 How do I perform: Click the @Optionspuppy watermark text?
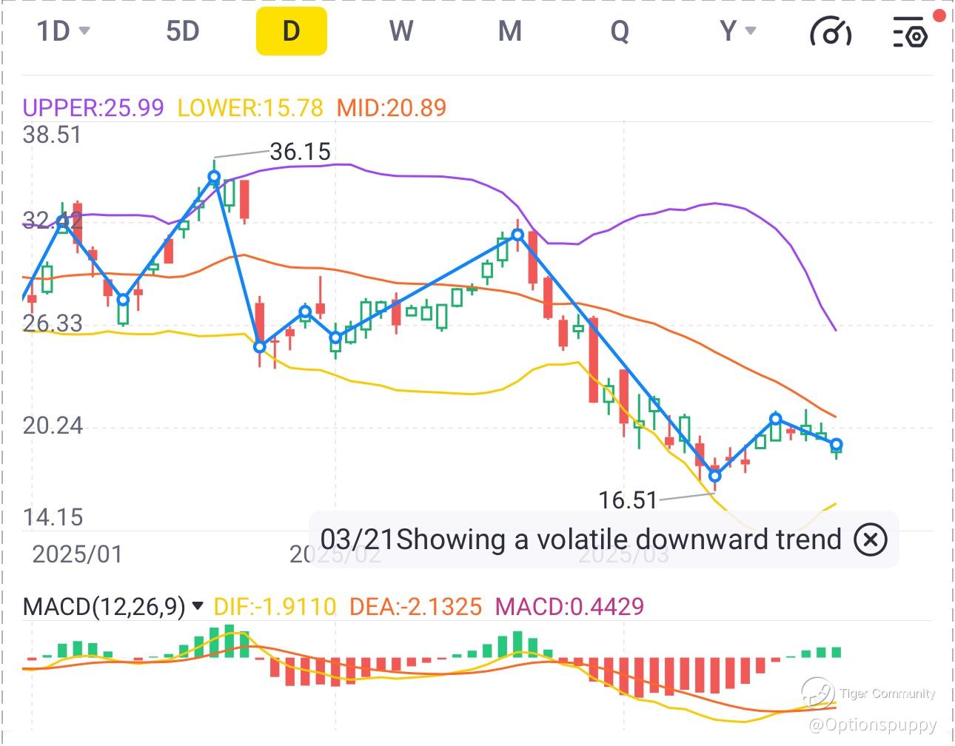(x=872, y=725)
